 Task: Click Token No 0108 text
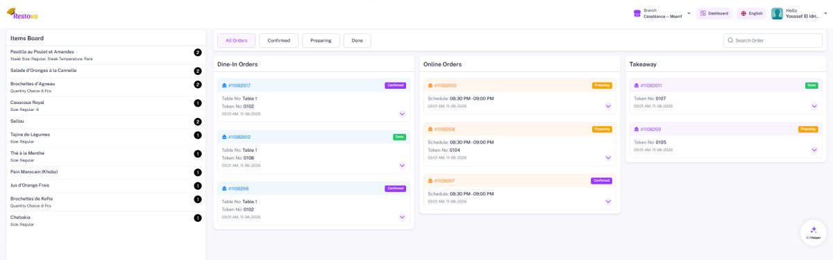[x=238, y=157]
